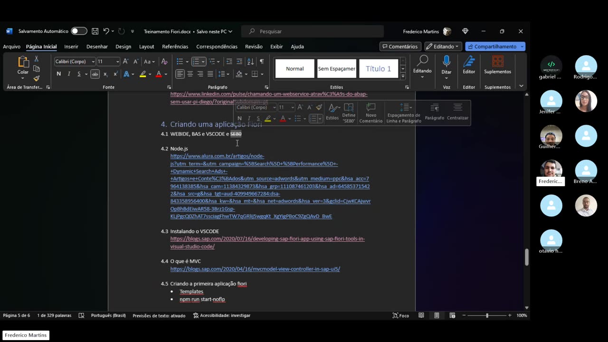
Task: Switch to the Exibir tab
Action: (x=276, y=47)
